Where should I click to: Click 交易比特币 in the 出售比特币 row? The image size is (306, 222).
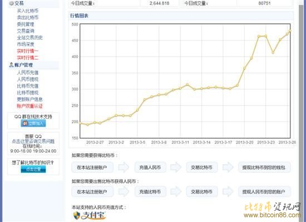click(x=201, y=191)
